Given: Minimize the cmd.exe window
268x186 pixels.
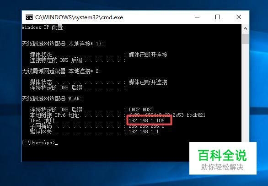Looking at the screenshot, I should [197, 17].
